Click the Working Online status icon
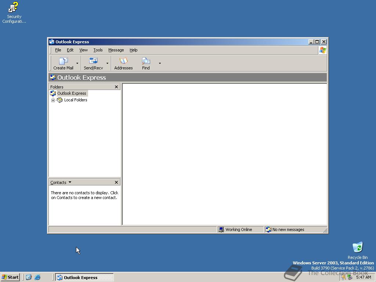Viewport: 376px width, 282px height. coord(221,229)
